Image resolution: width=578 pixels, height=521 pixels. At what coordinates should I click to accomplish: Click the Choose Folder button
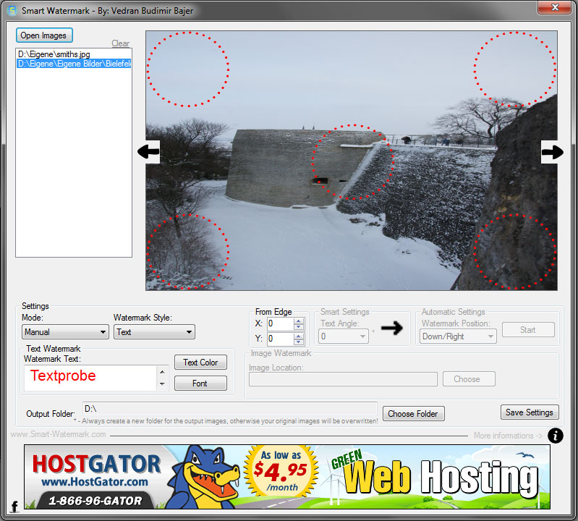pyautogui.click(x=414, y=414)
